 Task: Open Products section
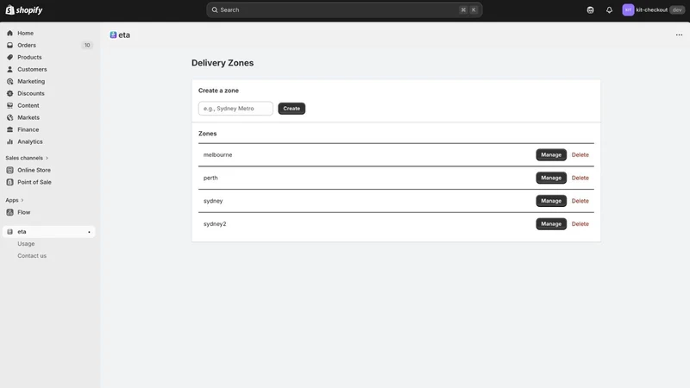(29, 57)
